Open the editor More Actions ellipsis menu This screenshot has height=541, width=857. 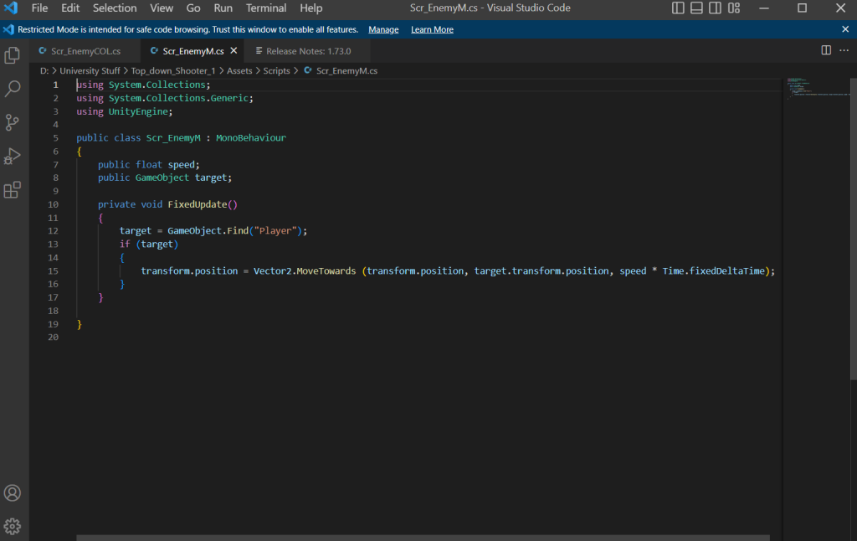844,51
